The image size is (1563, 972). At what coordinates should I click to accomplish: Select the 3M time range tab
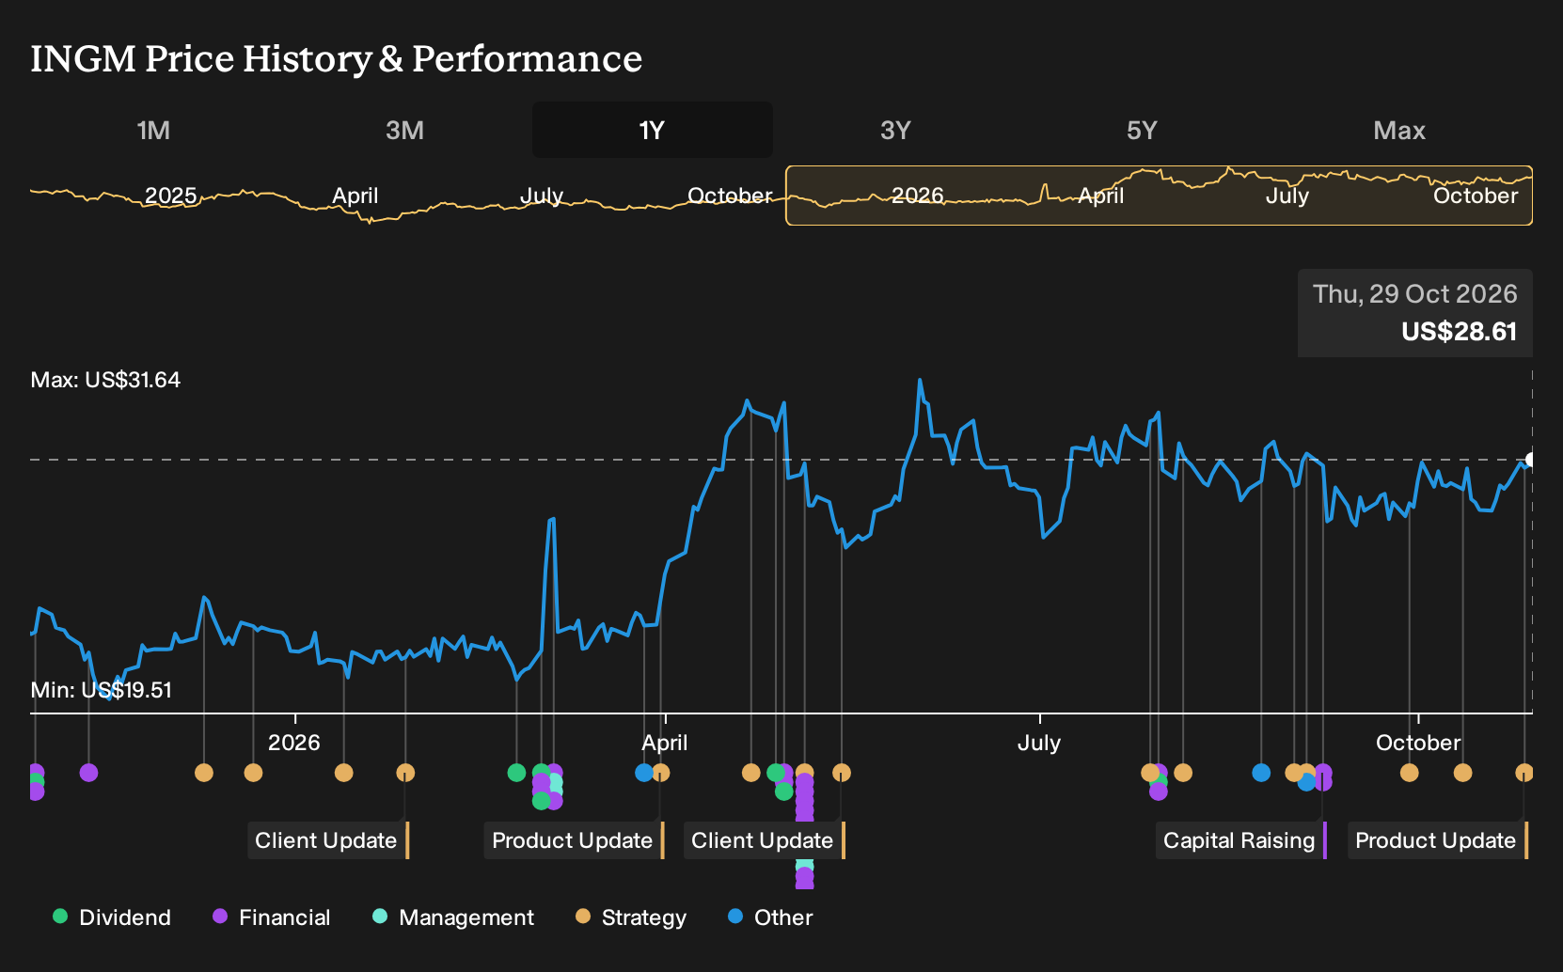(x=404, y=130)
